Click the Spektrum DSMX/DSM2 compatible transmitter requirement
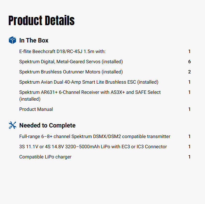Image resolution: width=205 pixels, height=204 pixels. tap(95, 136)
